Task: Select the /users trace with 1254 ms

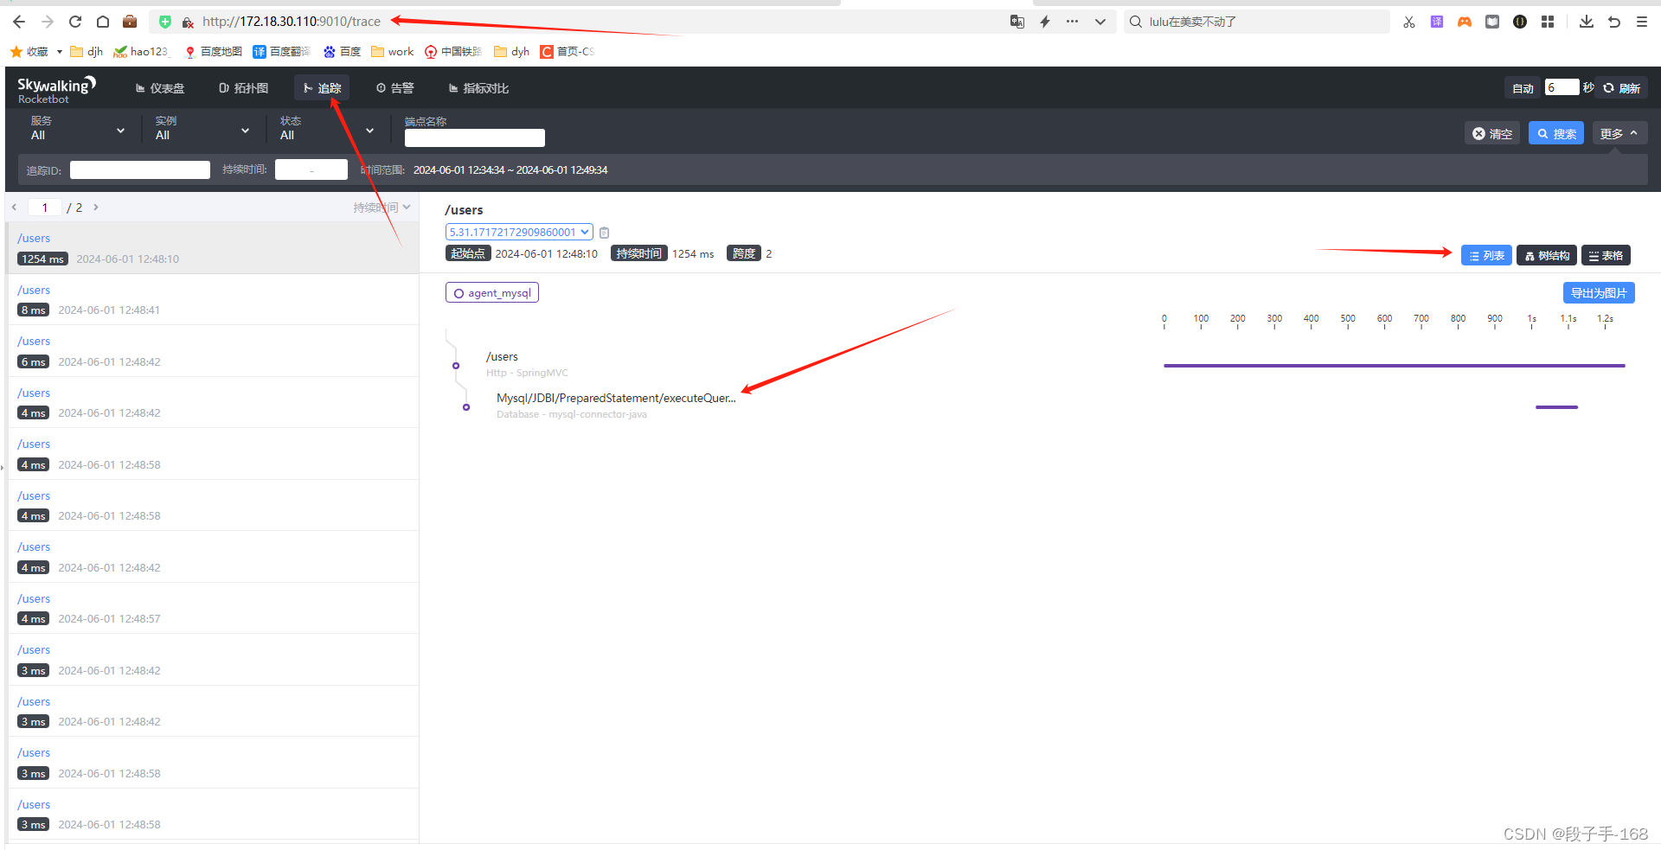Action: click(213, 248)
